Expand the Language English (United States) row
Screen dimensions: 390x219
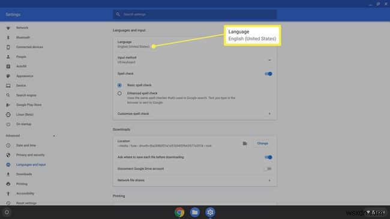pyautogui.click(x=195, y=44)
